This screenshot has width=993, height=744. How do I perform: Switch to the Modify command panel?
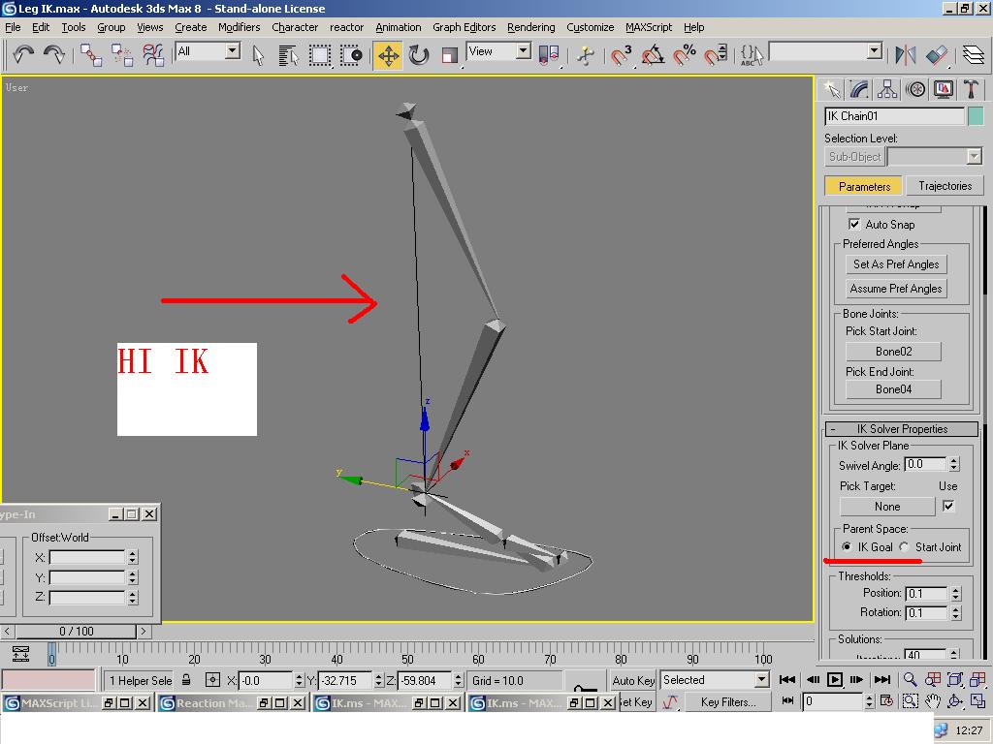[x=859, y=89]
